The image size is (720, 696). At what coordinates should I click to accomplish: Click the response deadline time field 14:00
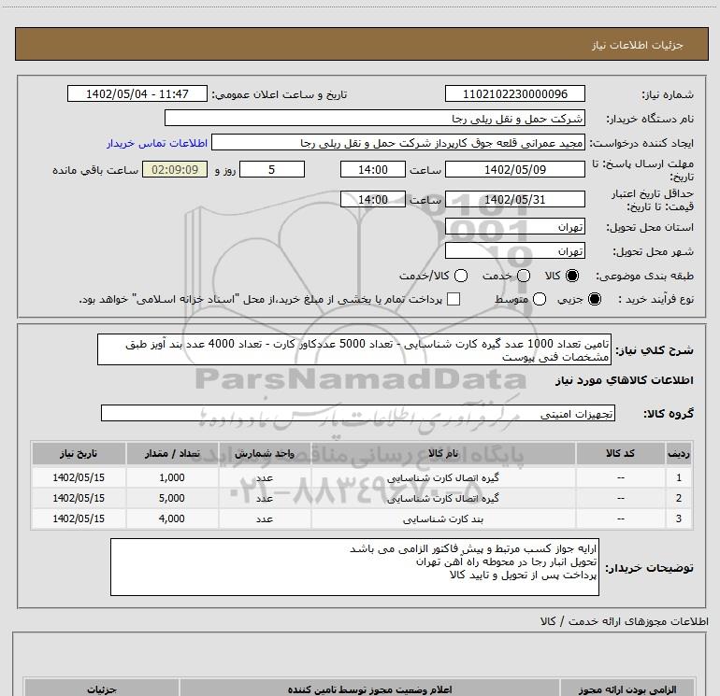[x=373, y=169]
